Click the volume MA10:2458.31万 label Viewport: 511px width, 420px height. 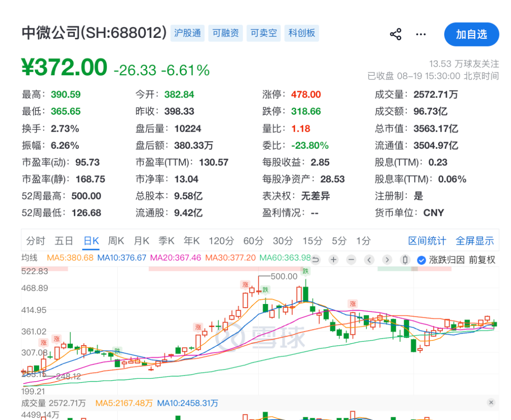pos(187,403)
